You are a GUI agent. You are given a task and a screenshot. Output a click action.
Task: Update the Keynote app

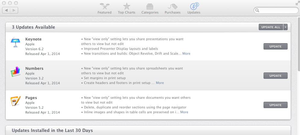click(x=275, y=47)
